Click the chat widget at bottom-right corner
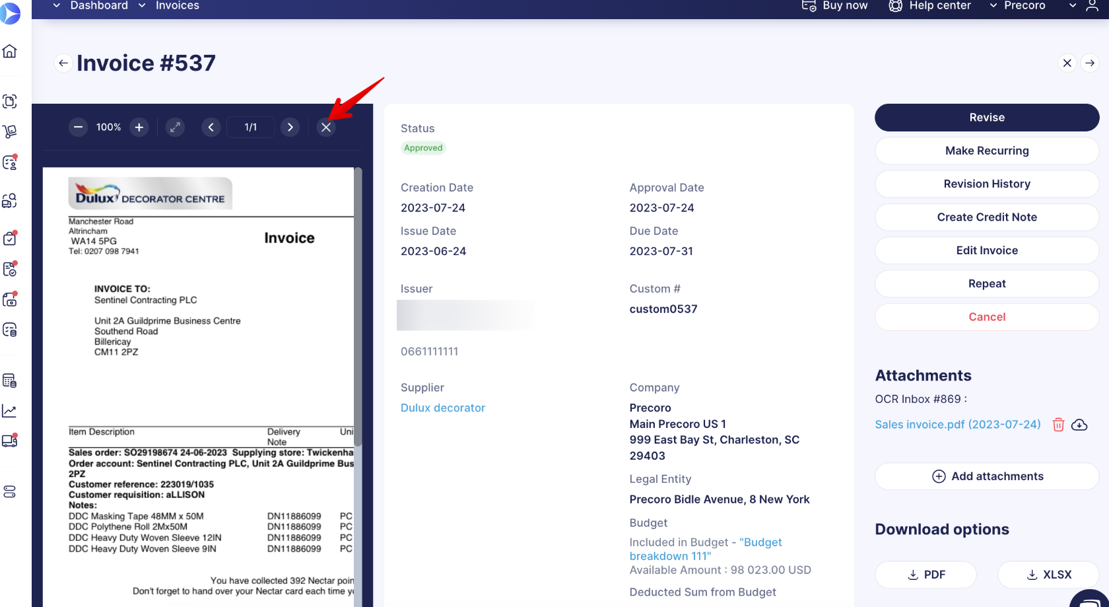 (x=1089, y=598)
